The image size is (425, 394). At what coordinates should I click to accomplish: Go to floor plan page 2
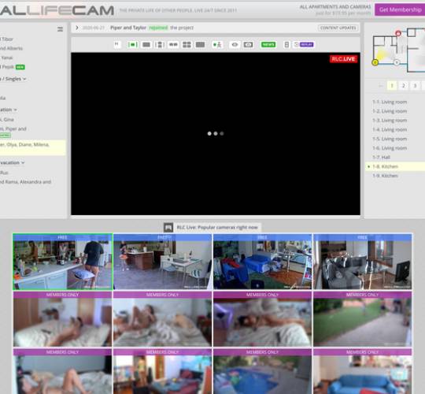coord(403,86)
